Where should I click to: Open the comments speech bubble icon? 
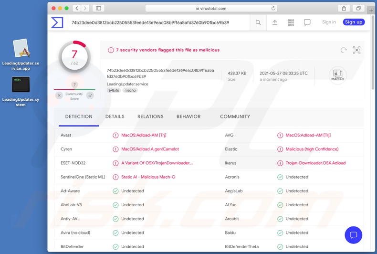(x=307, y=22)
